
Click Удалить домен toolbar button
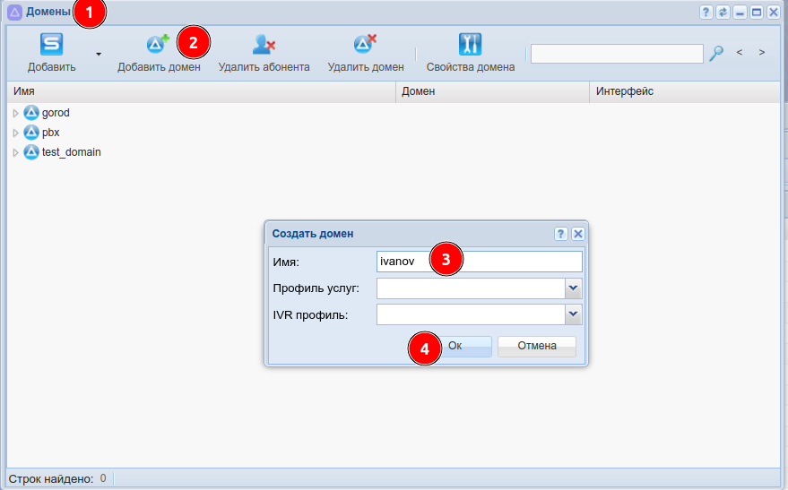pyautogui.click(x=366, y=54)
